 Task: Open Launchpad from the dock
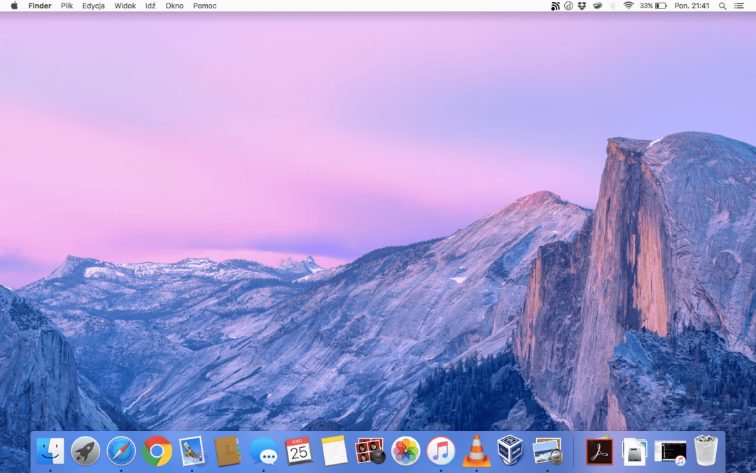click(85, 451)
